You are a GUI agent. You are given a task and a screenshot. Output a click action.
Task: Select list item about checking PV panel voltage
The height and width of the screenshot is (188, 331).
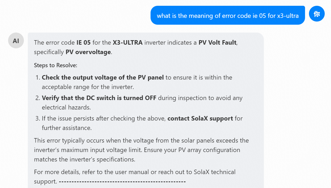(137, 82)
